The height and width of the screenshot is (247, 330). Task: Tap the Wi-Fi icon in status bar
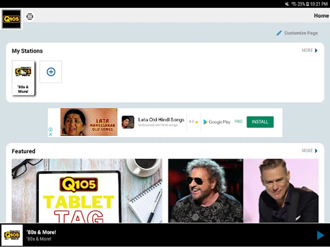point(294,4)
